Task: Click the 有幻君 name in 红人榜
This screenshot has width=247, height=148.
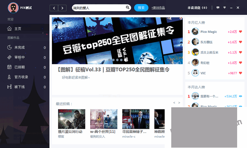Action: [205, 63]
